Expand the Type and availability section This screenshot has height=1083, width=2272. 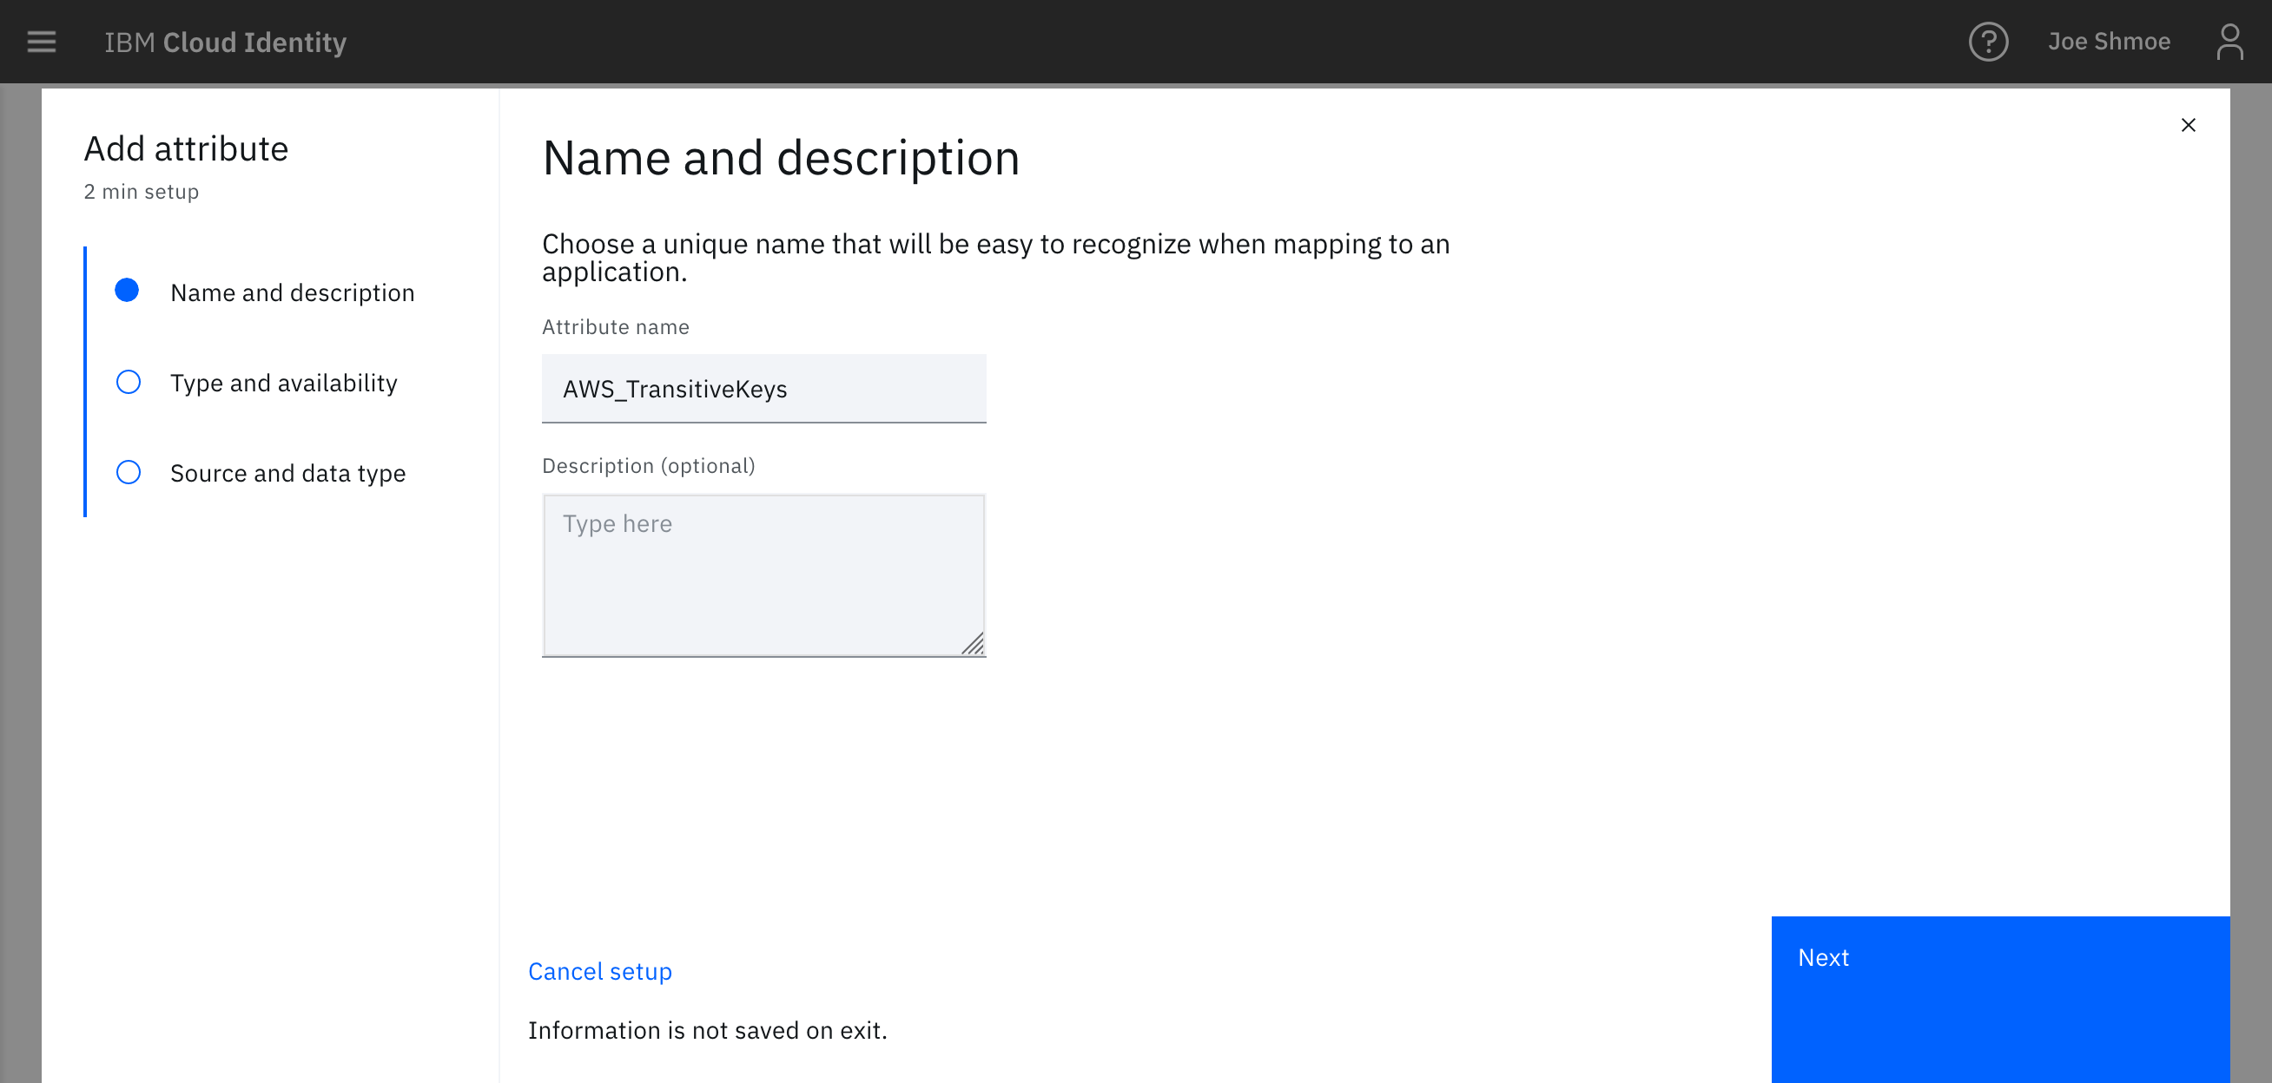pyautogui.click(x=284, y=382)
